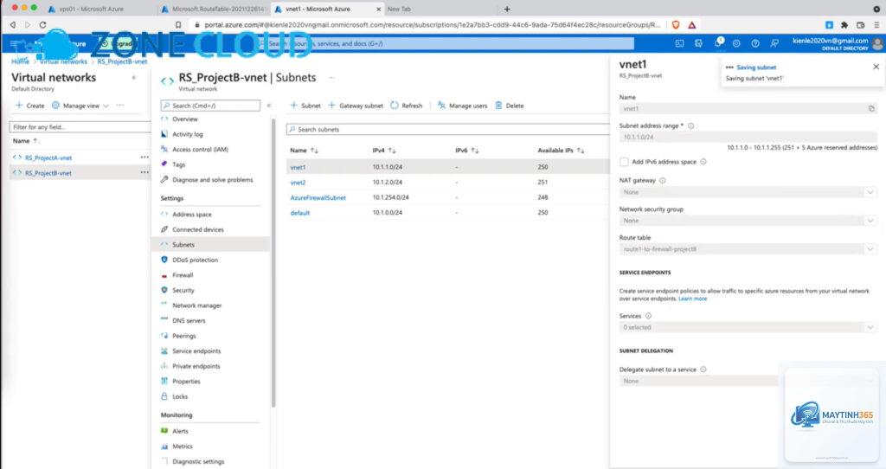The height and width of the screenshot is (469, 886).
Task: Click the Learn more link
Action: coord(692,299)
